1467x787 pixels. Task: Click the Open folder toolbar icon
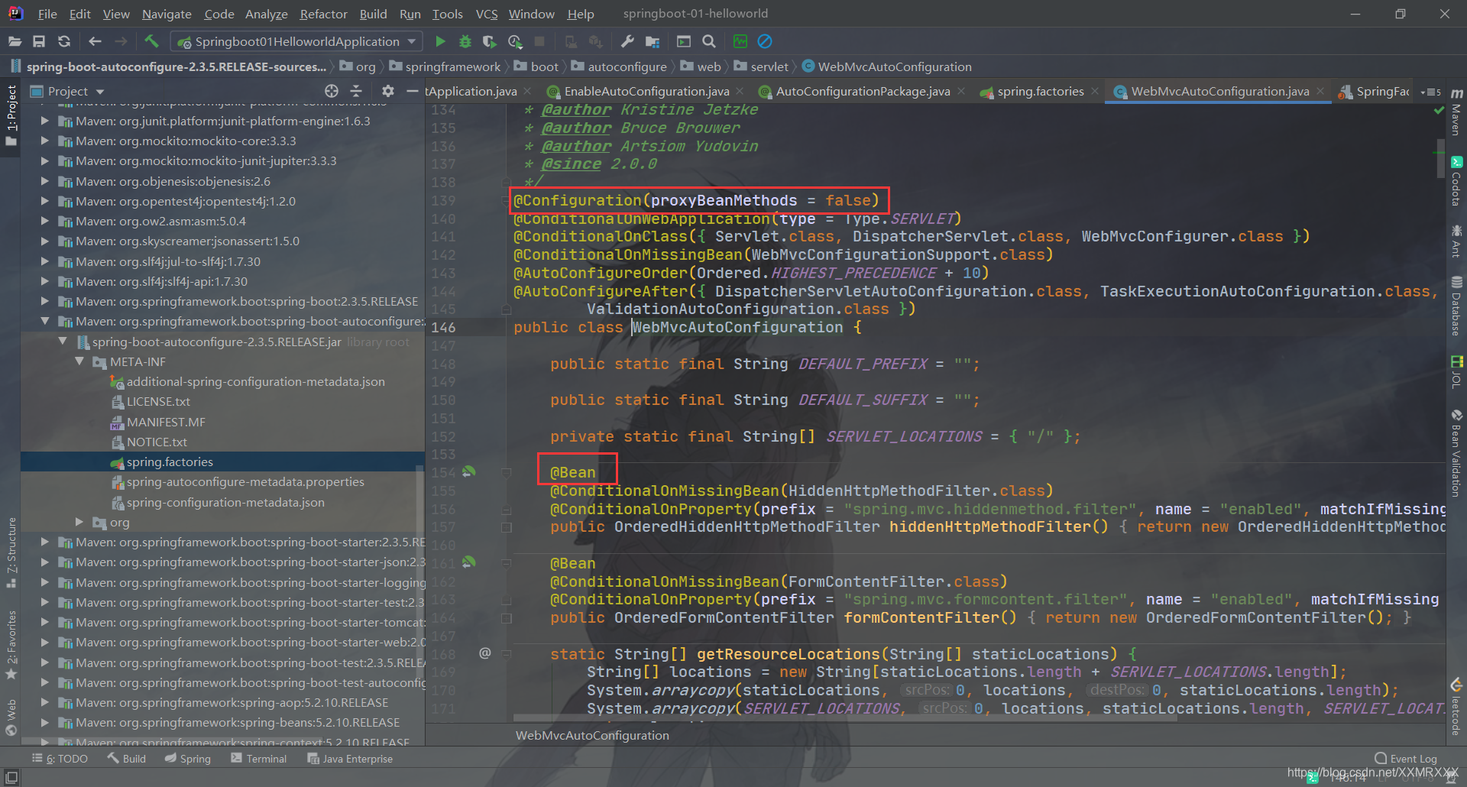15,41
